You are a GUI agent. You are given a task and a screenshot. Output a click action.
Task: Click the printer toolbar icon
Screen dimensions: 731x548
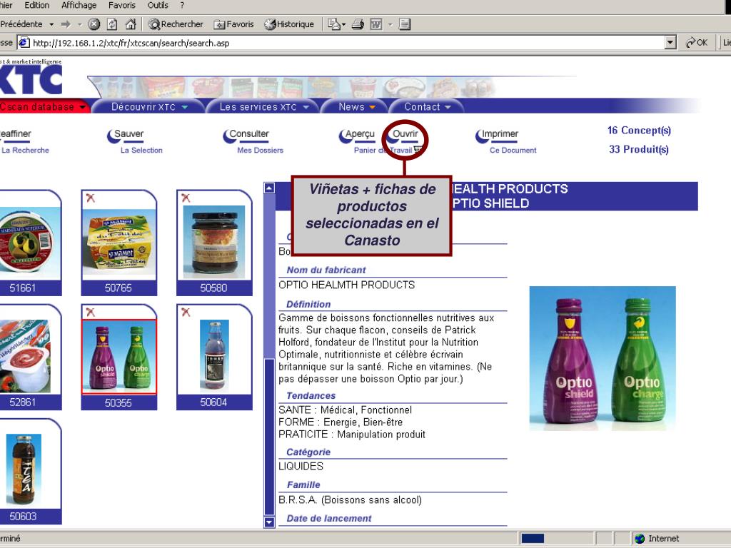click(358, 24)
